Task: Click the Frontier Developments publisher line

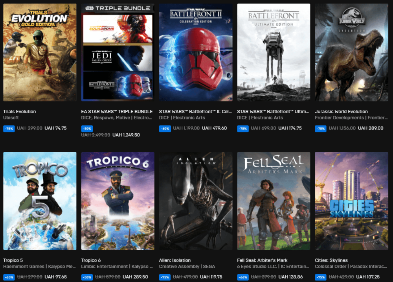Action: coord(351,118)
